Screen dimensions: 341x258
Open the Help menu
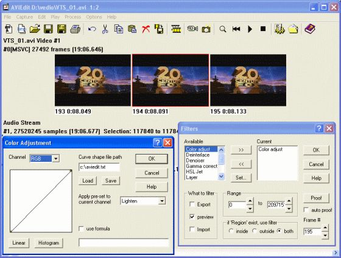(x=111, y=17)
